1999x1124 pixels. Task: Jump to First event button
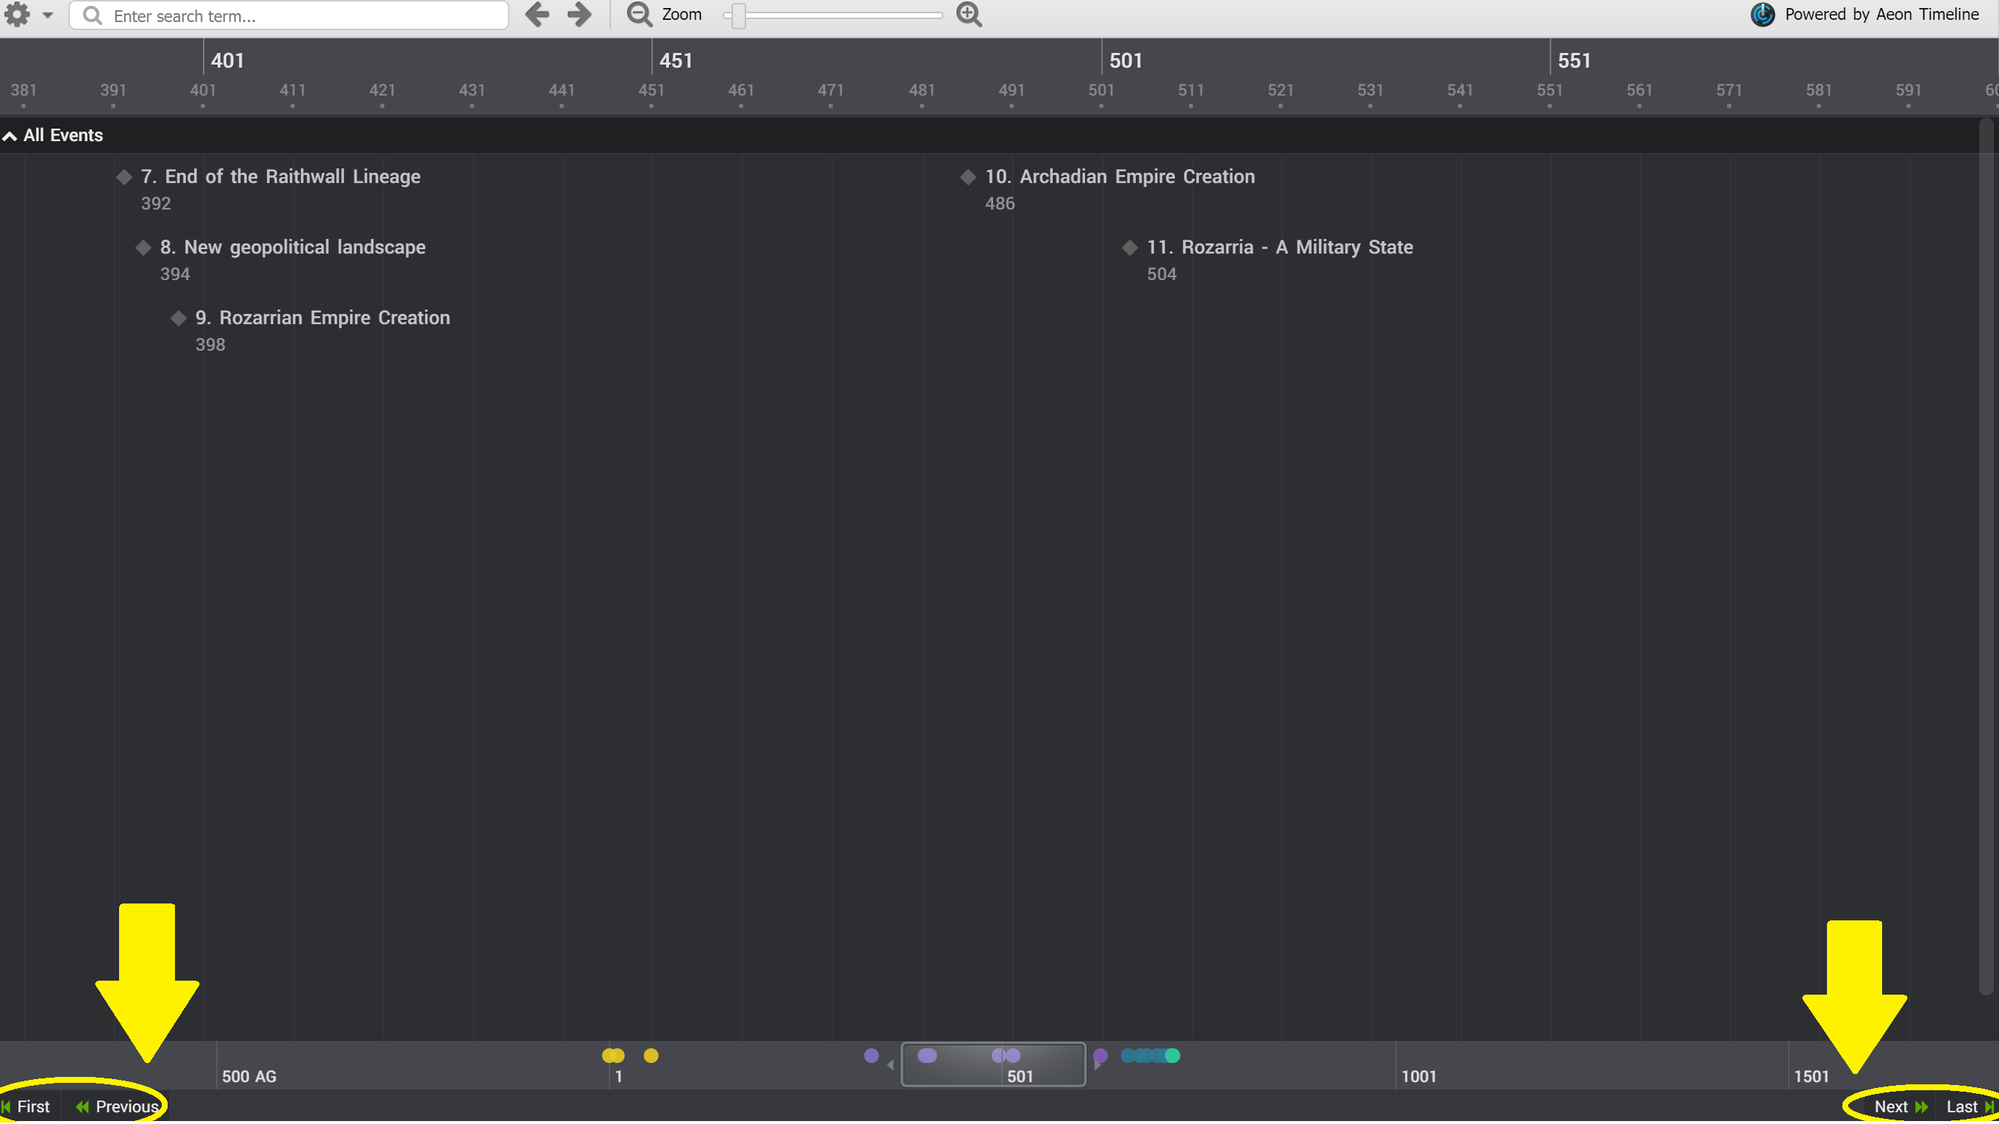coord(26,1107)
